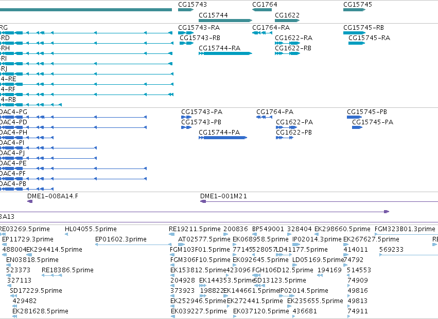438x319 pixels.
Task: Click the DAC4-PH protein label
Action: click(14, 133)
